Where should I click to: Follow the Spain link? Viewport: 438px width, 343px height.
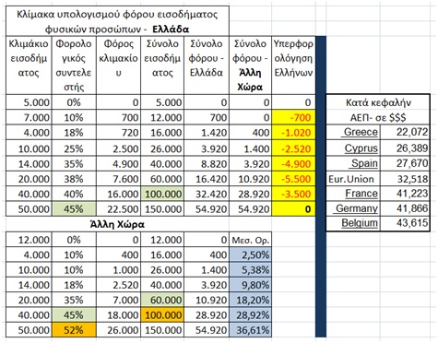(x=364, y=163)
